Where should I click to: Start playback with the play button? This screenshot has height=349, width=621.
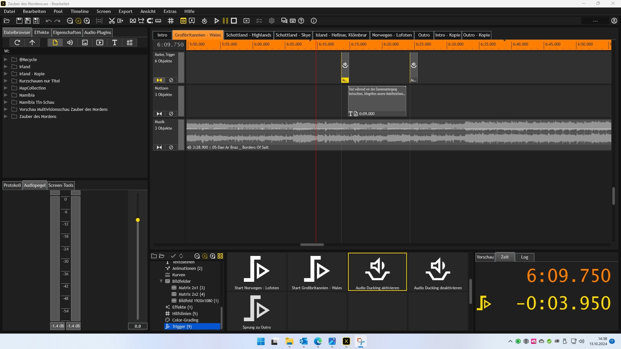click(x=217, y=21)
